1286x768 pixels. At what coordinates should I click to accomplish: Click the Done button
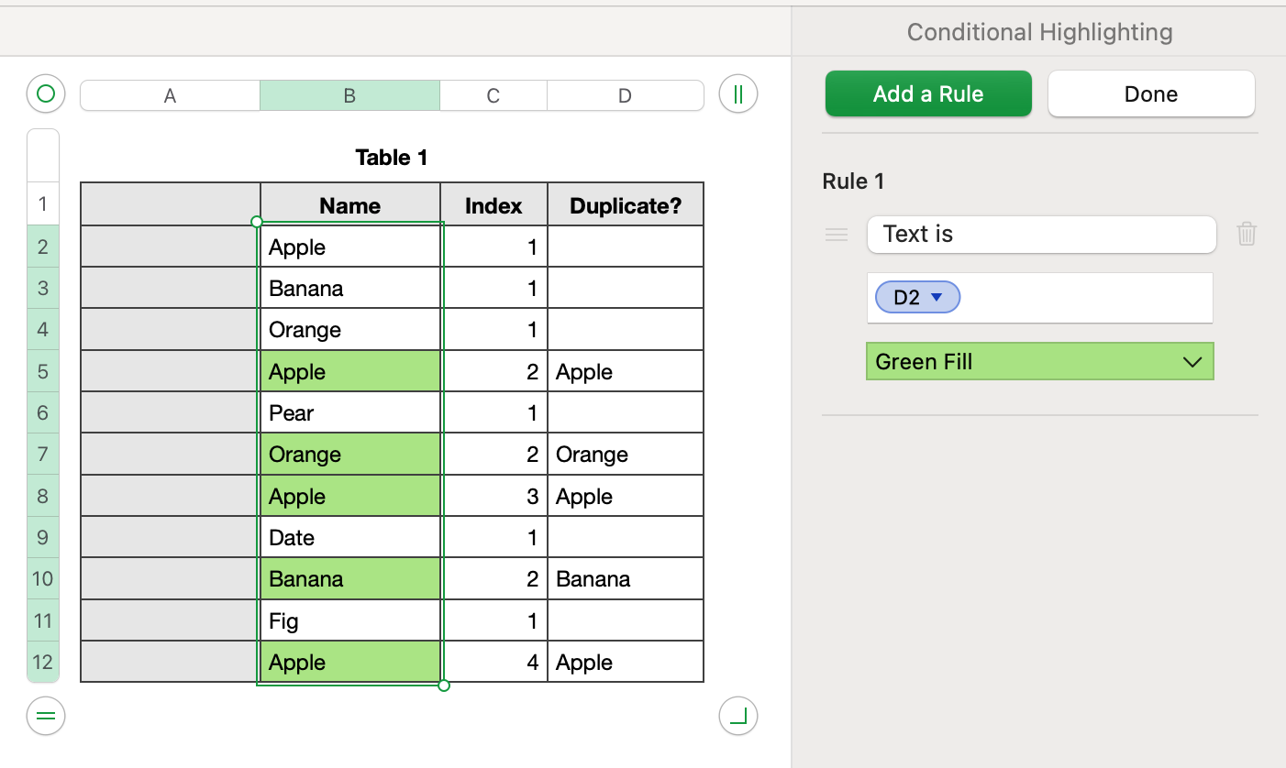tap(1151, 94)
